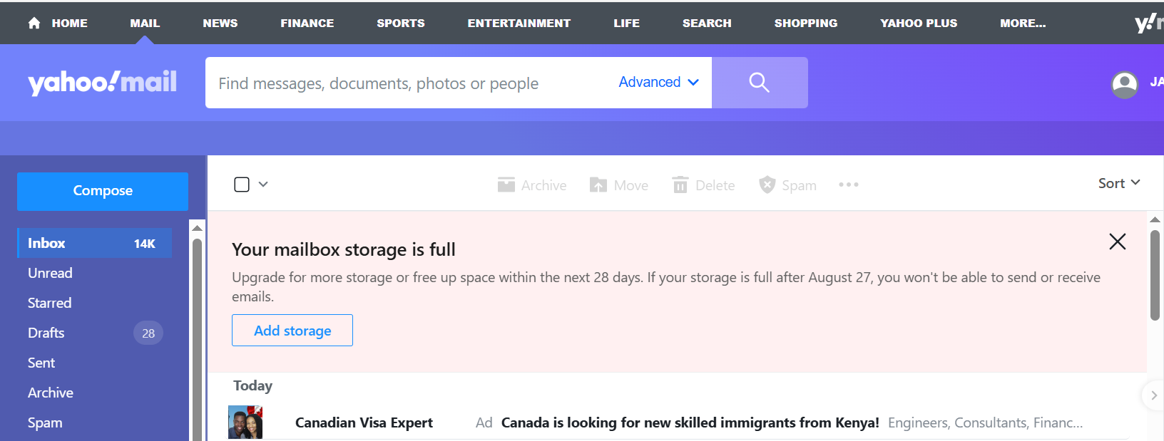Open the Sort dropdown menu
Screen dimensions: 1164x441
(1118, 183)
